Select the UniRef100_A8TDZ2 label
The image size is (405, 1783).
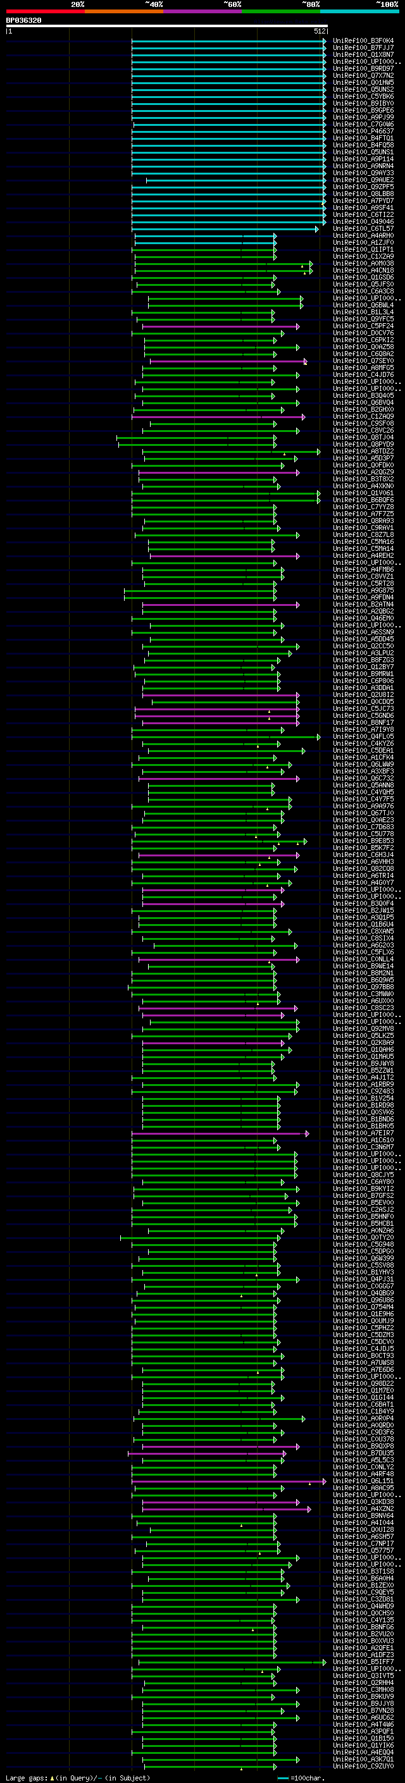pyautogui.click(x=363, y=452)
